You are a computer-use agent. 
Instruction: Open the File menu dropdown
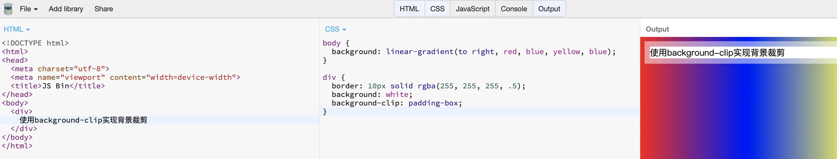pos(29,9)
